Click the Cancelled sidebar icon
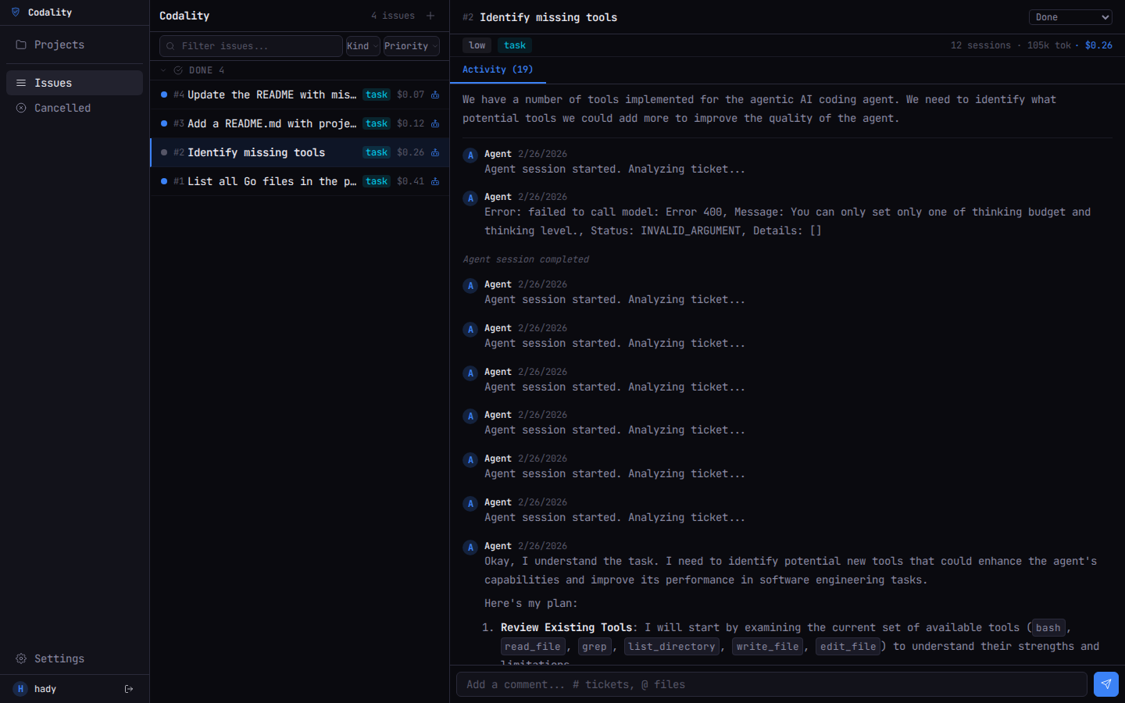Screen dimensions: 1125x703 click(x=21, y=108)
